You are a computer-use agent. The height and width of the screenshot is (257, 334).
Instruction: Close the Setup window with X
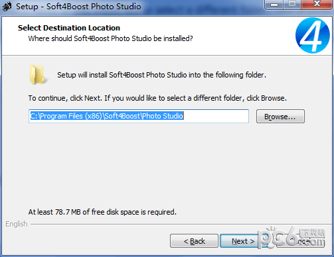(317, 5)
